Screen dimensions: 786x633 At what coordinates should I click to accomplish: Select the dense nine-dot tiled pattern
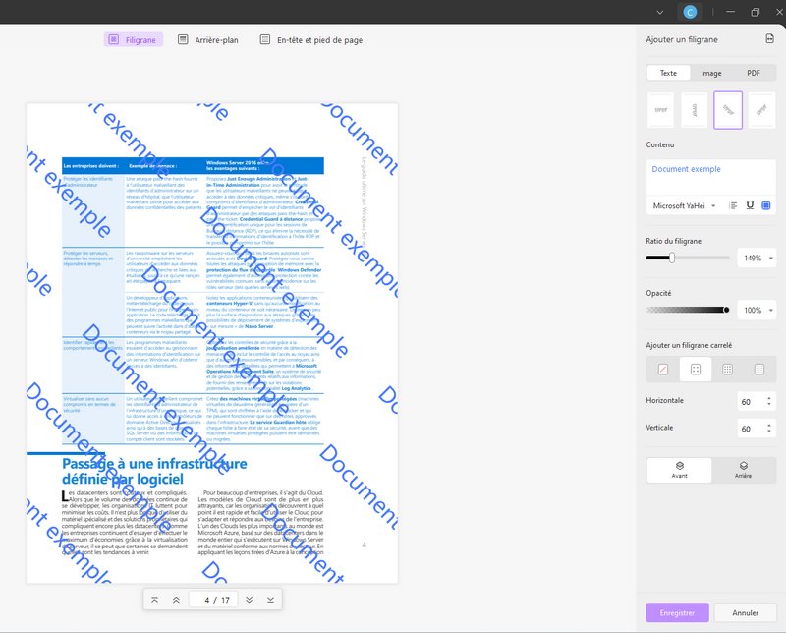(727, 370)
